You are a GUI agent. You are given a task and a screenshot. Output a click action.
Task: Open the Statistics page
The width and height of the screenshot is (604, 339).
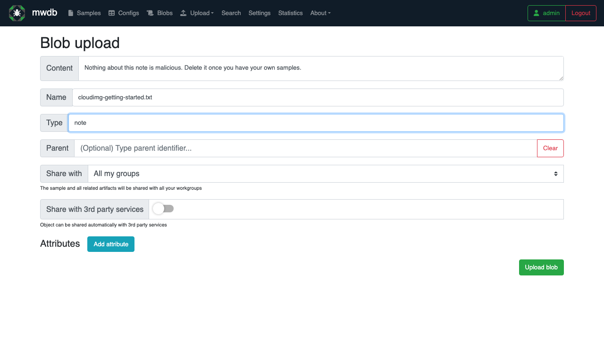click(290, 13)
